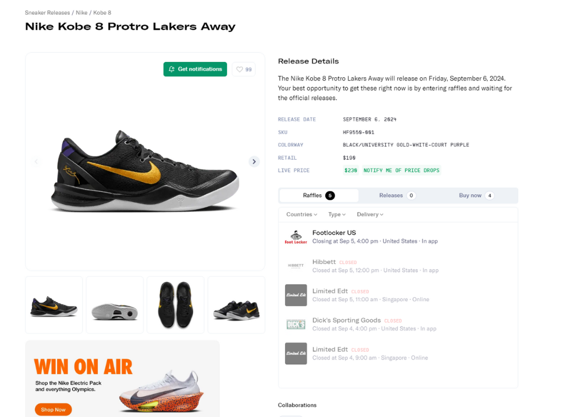Click the first Limited Edt logo
This screenshot has width=588, height=417.
click(296, 295)
